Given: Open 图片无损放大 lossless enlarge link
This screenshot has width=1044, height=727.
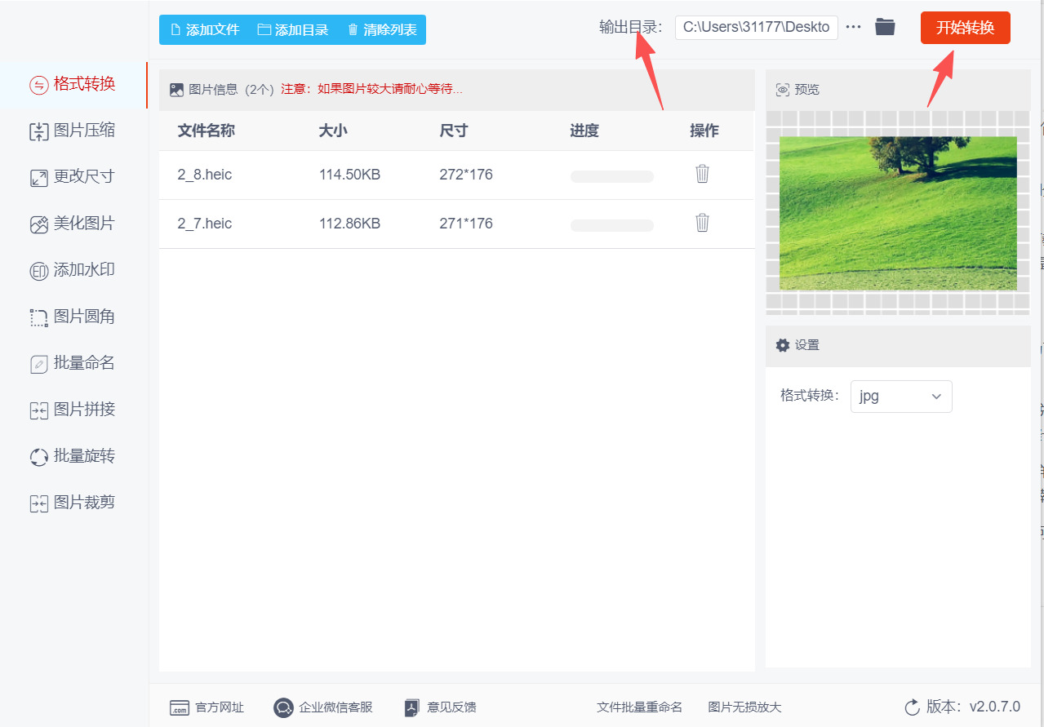Looking at the screenshot, I should tap(744, 707).
